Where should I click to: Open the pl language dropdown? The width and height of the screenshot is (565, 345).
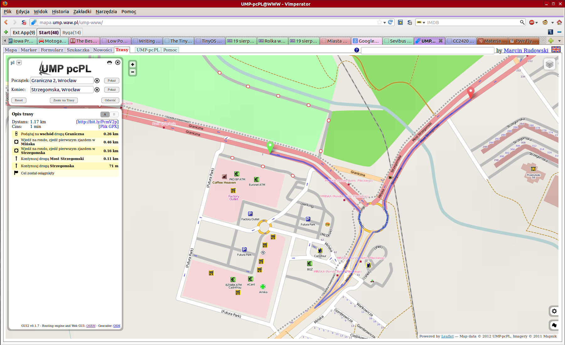point(19,62)
